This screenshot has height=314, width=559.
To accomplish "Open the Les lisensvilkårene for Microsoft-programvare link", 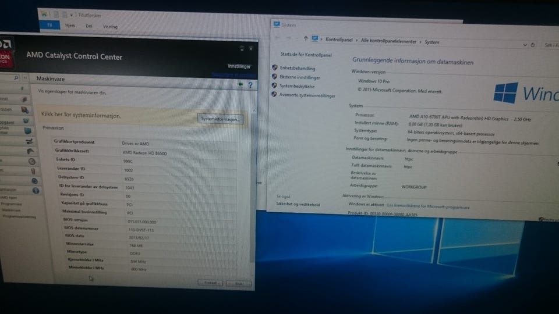I will tap(428, 206).
